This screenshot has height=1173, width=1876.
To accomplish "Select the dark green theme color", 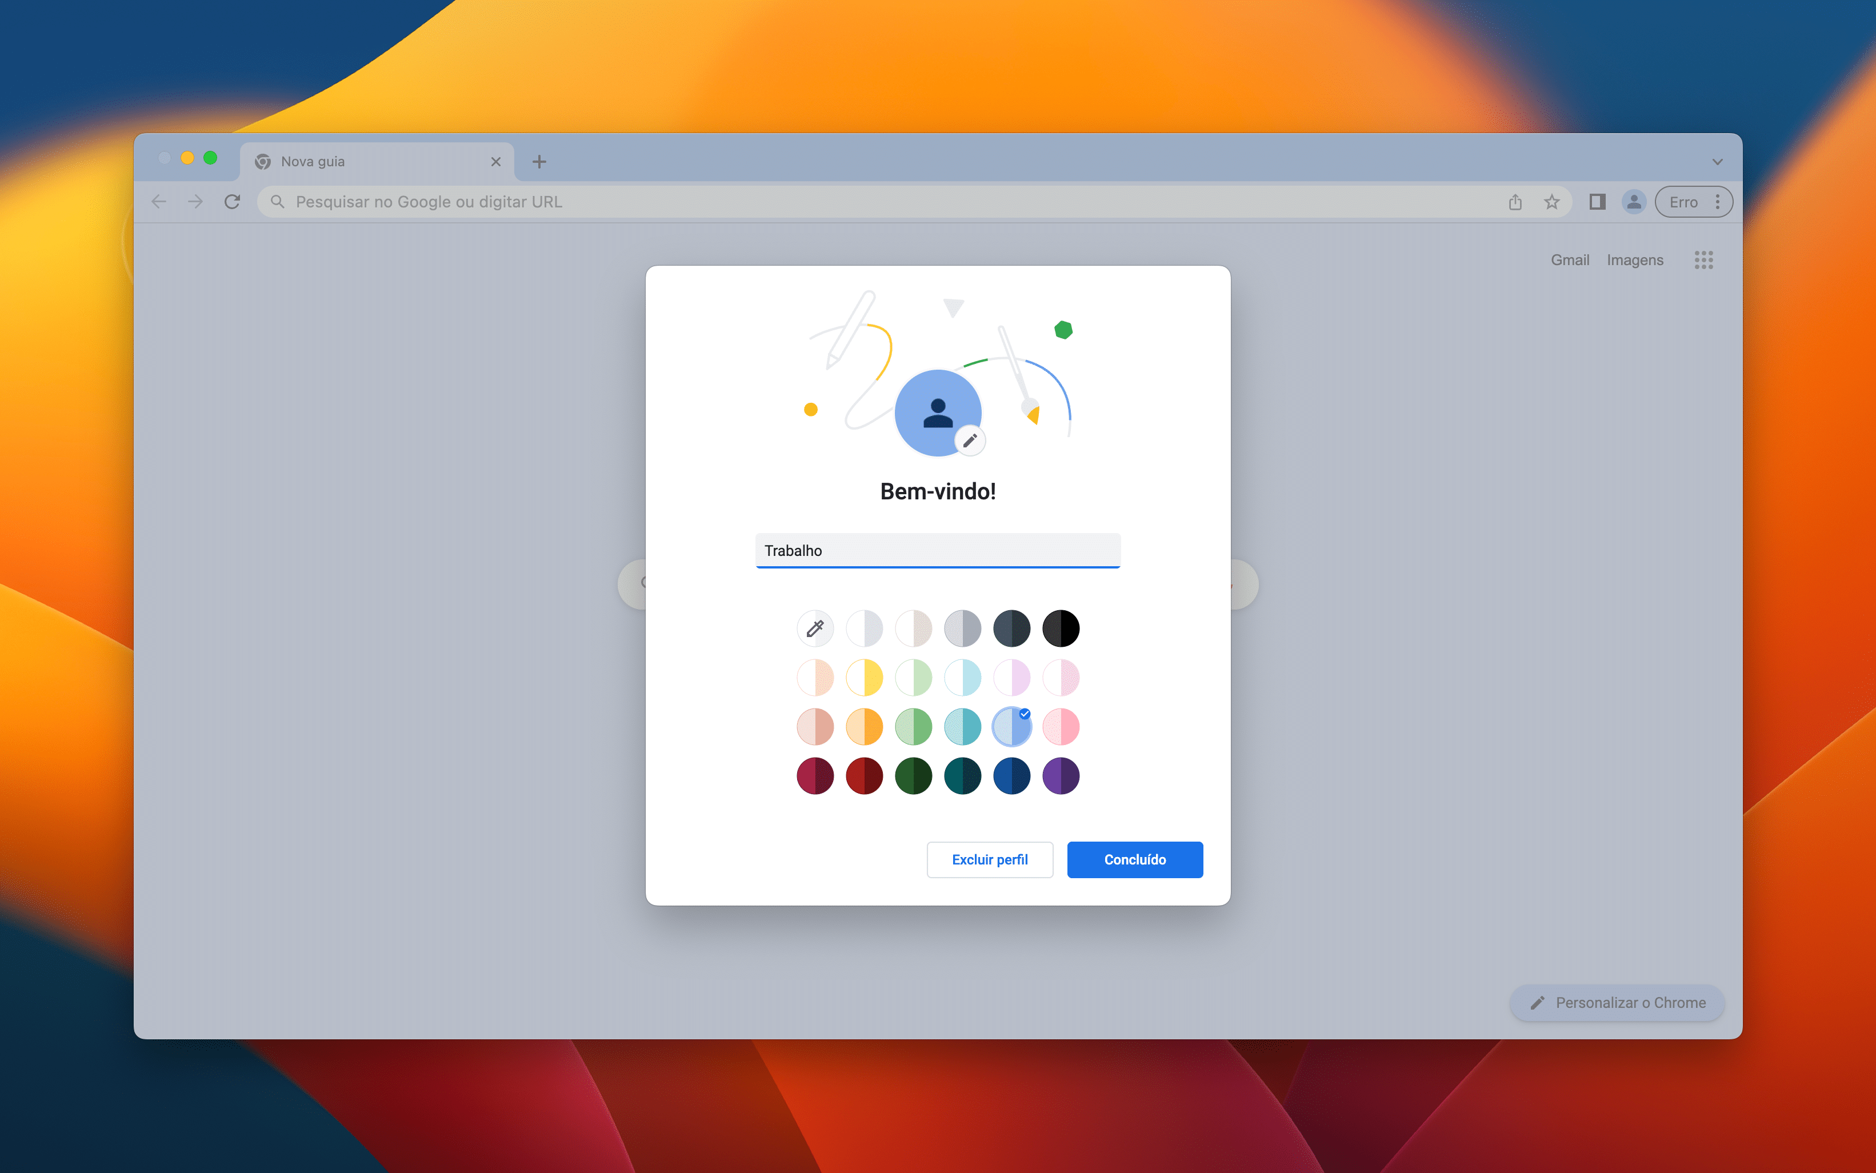I will (x=913, y=776).
